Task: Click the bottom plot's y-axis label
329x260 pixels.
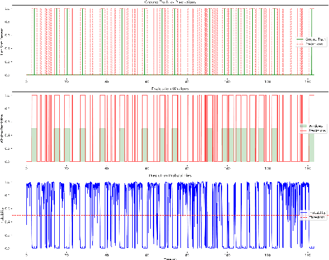Action: pos(3,215)
